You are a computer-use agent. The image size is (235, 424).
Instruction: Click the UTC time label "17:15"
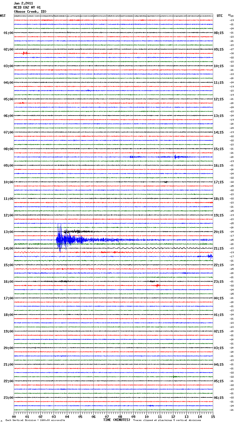tap(219, 182)
